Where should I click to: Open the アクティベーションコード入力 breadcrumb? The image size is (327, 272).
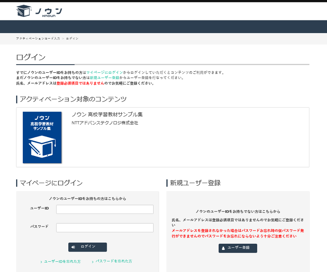click(38, 38)
